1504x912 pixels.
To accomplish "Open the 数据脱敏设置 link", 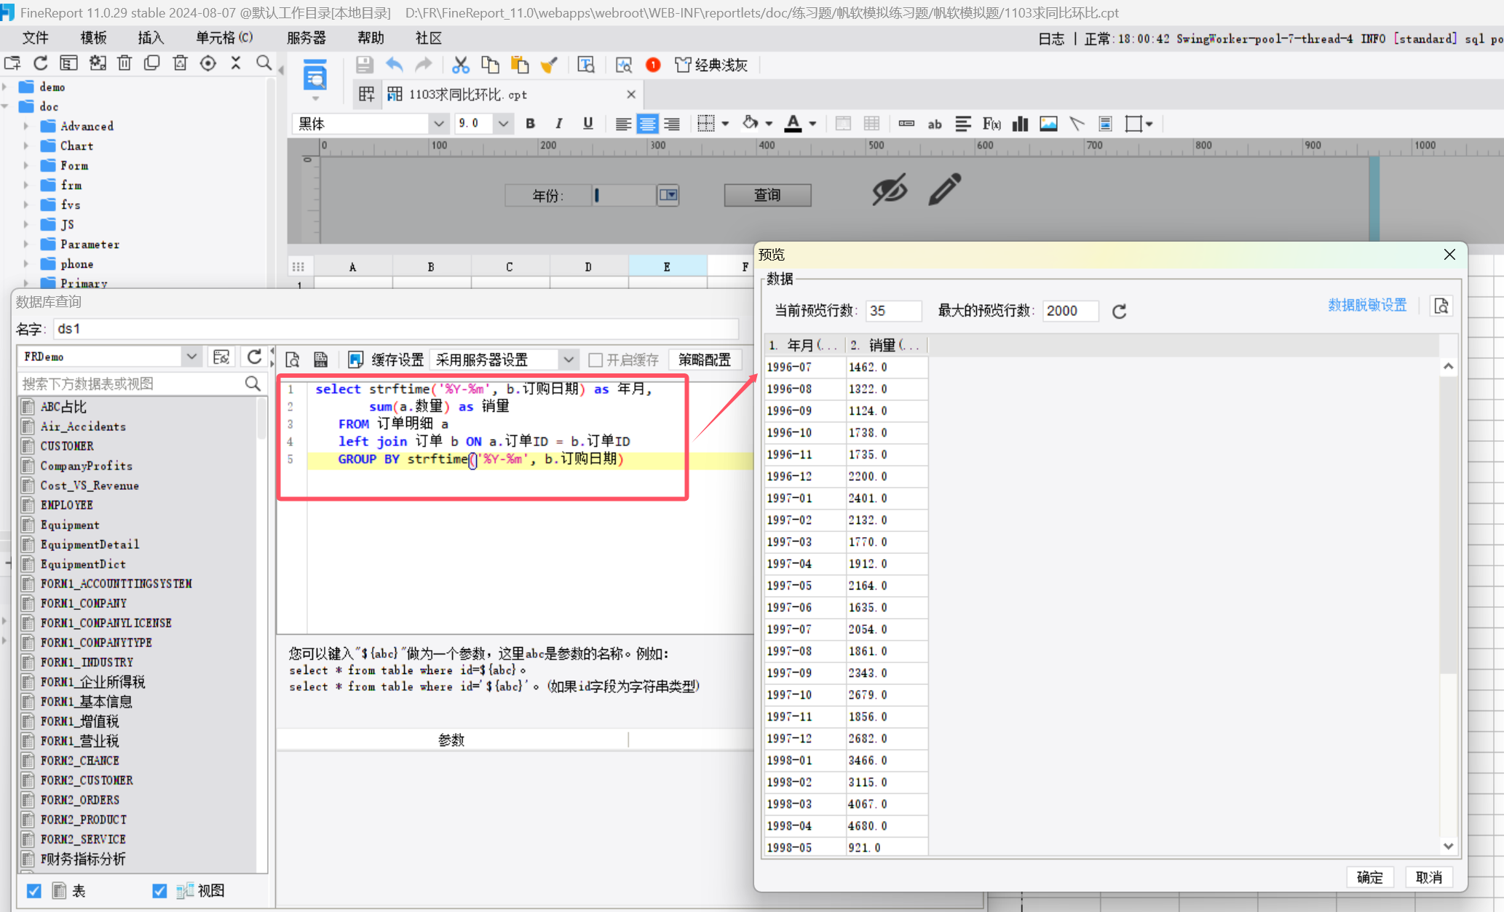I will pyautogui.click(x=1366, y=305).
